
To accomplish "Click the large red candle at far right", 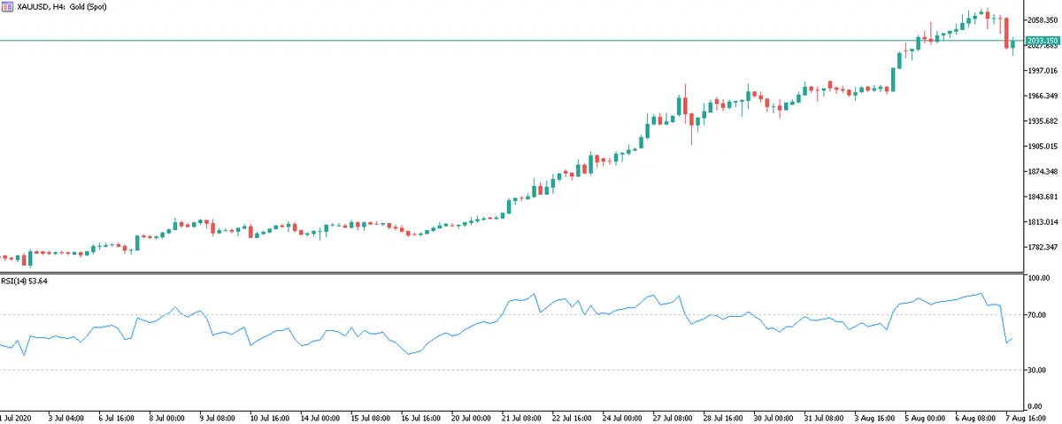I will [x=1006, y=33].
